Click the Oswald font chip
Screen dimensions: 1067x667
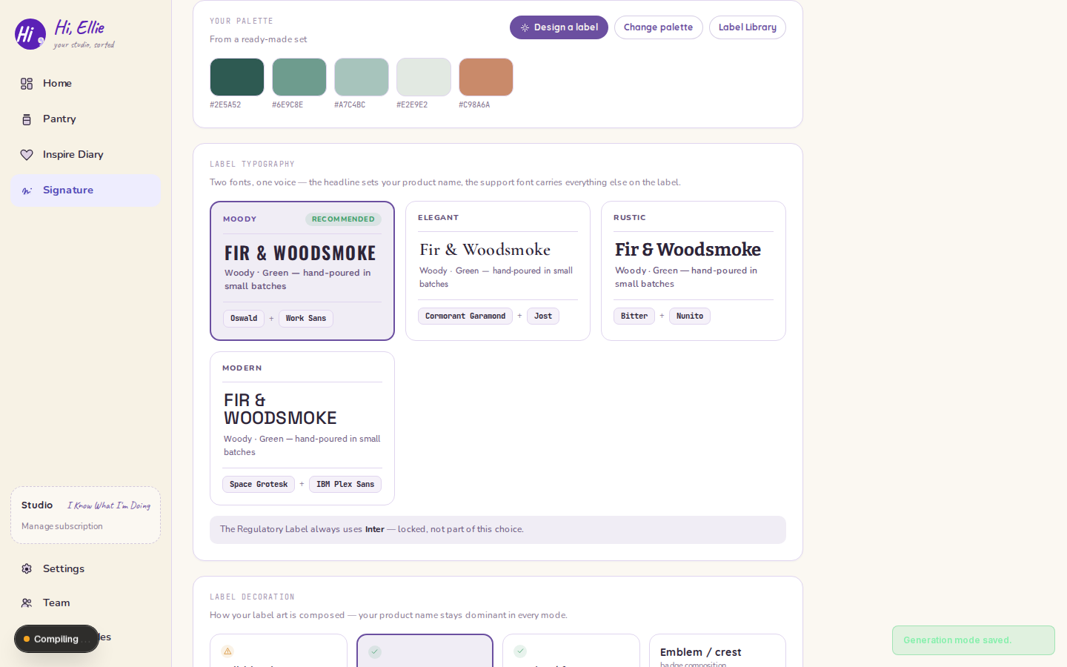[x=244, y=319]
